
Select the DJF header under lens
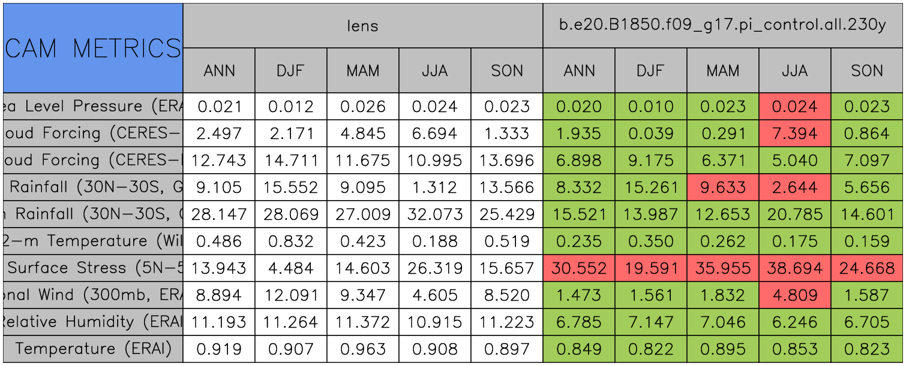pos(291,71)
